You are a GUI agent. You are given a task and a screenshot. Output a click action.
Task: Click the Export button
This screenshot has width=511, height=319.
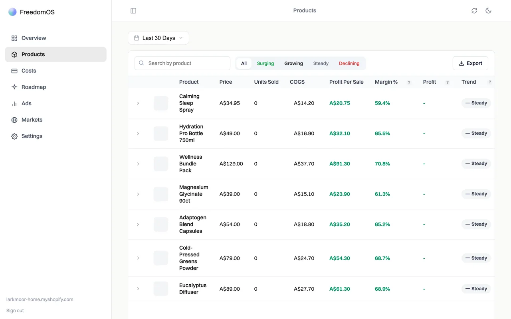point(470,63)
